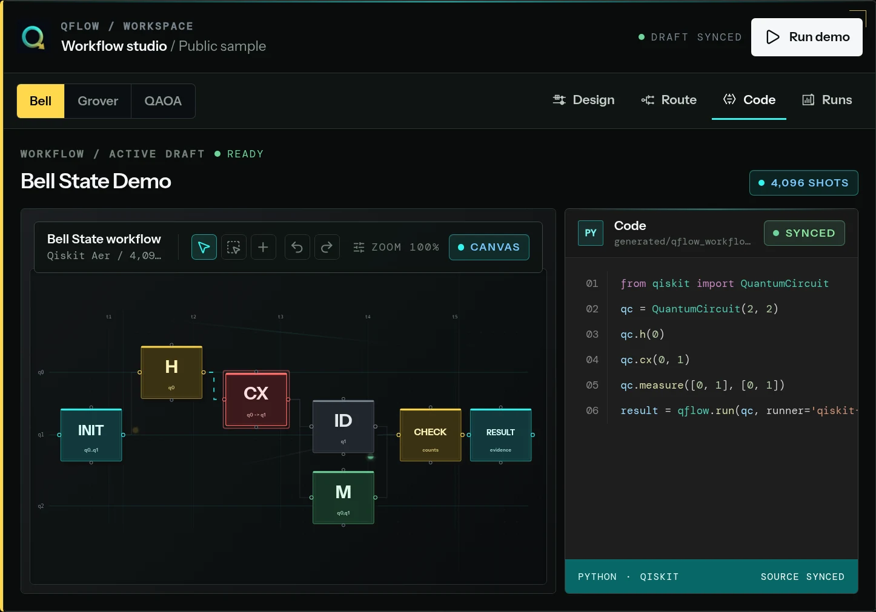Click the Public sample breadcrumb

click(x=222, y=46)
